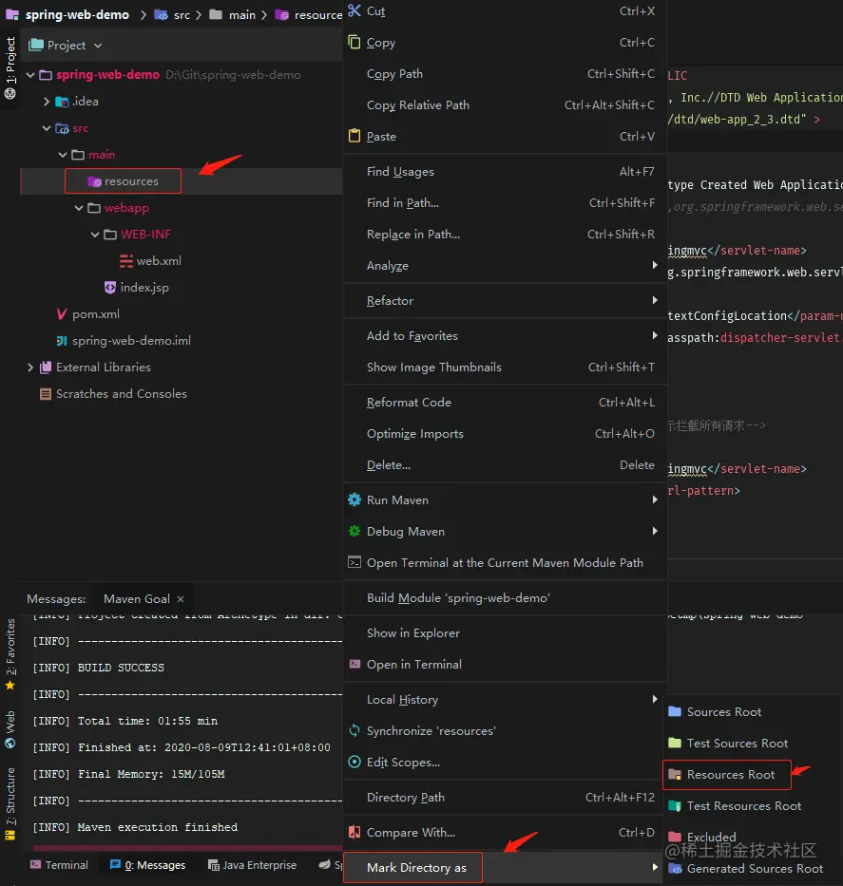Click the Generated Sources Root folder icon
This screenshot has height=886, width=843.
coord(675,869)
